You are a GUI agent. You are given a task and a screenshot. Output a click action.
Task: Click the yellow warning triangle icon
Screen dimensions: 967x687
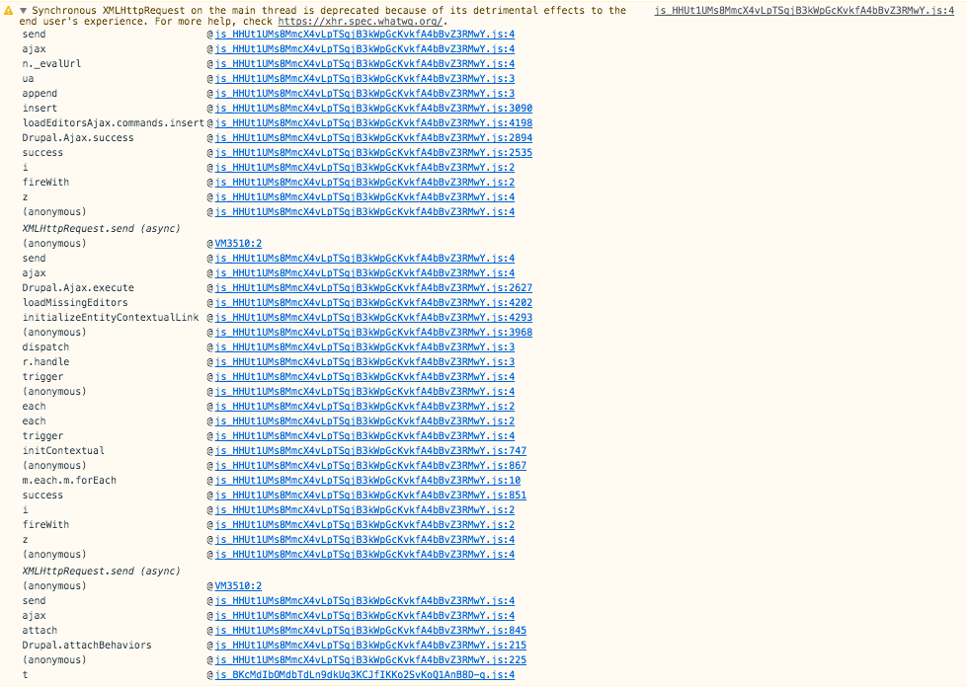[8, 10]
